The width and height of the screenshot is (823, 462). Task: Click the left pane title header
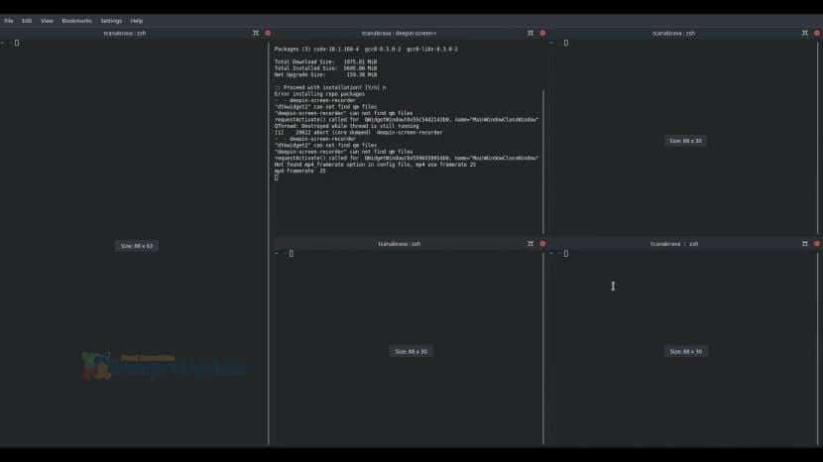coord(125,33)
